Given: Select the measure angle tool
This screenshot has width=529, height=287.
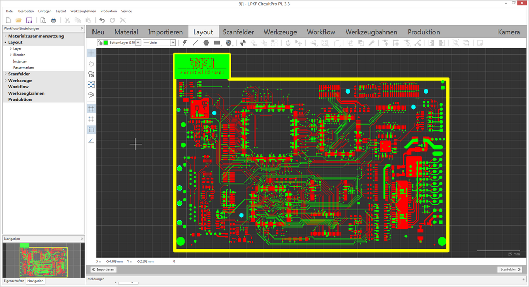Looking at the screenshot, I should (x=91, y=140).
